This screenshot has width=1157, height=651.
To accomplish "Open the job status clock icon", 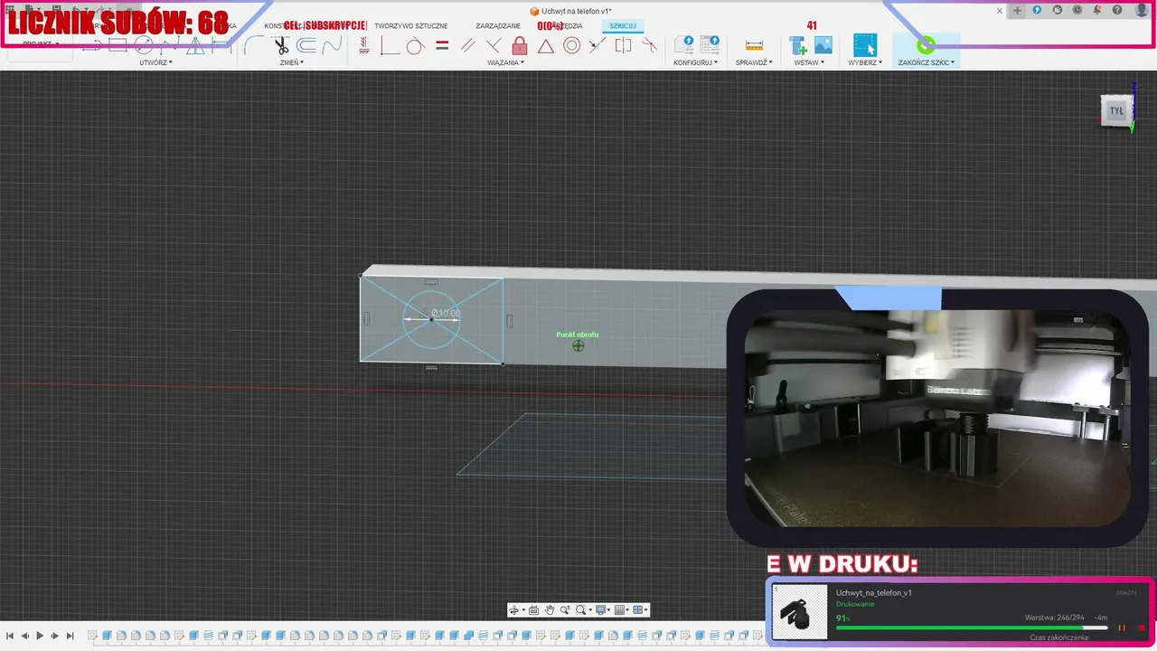I will click(x=1077, y=10).
